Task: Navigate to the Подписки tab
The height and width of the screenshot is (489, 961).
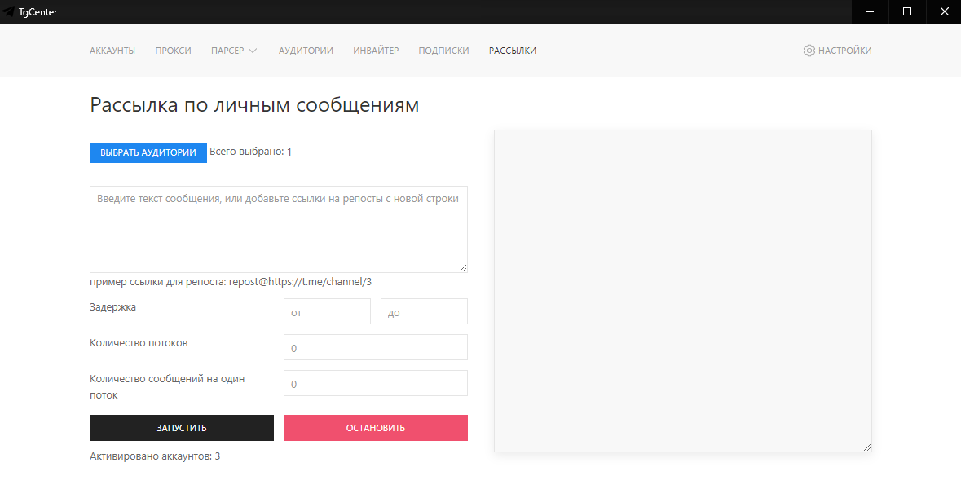Action: point(443,51)
